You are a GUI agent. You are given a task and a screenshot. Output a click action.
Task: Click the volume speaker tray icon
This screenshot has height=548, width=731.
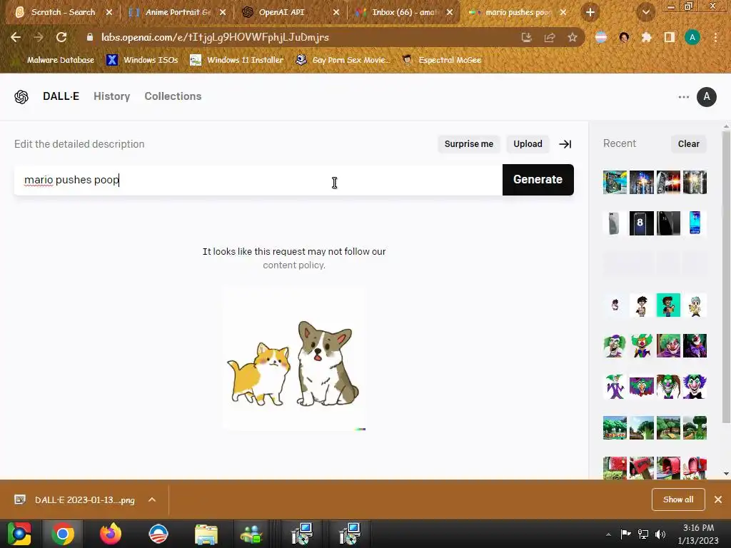tap(660, 534)
